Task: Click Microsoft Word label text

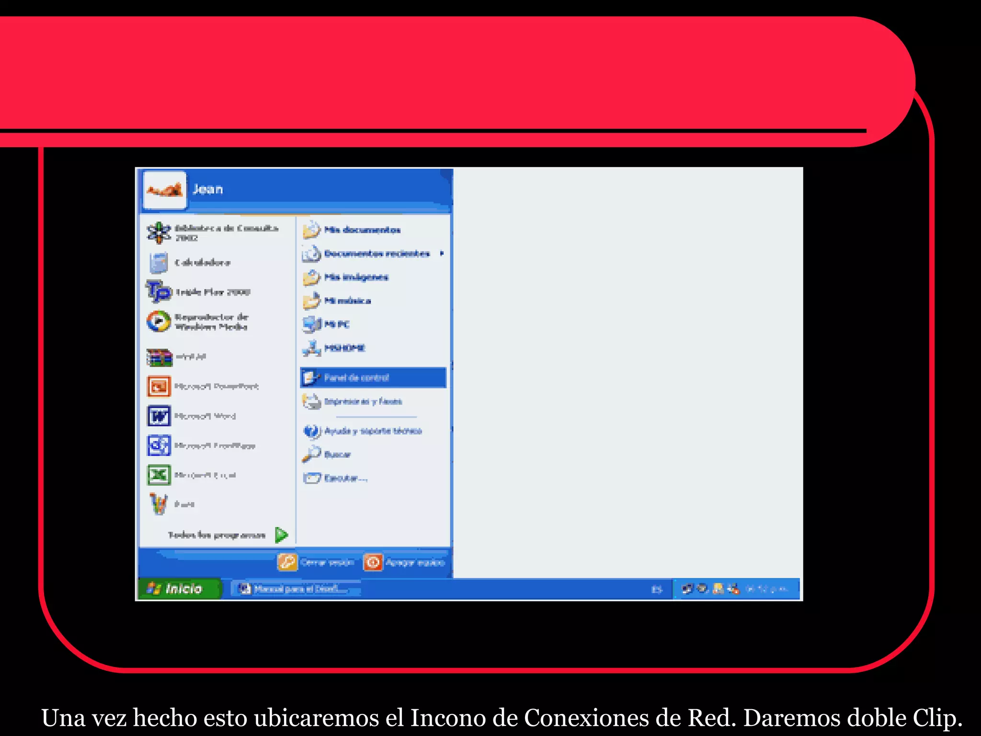Action: point(205,416)
